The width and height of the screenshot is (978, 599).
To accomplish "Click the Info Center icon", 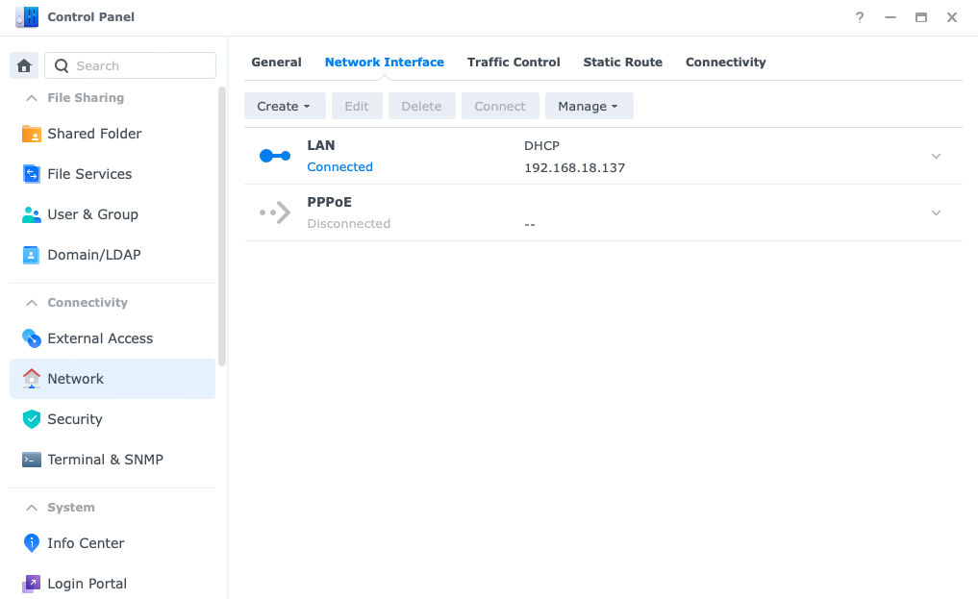I will point(32,543).
